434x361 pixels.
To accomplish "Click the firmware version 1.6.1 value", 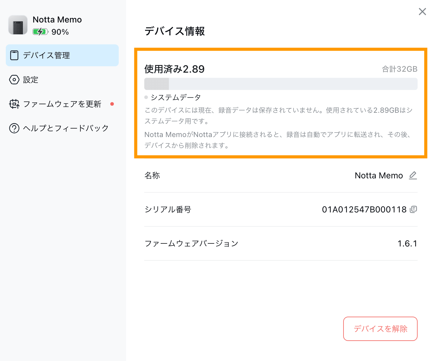I will click(x=407, y=243).
